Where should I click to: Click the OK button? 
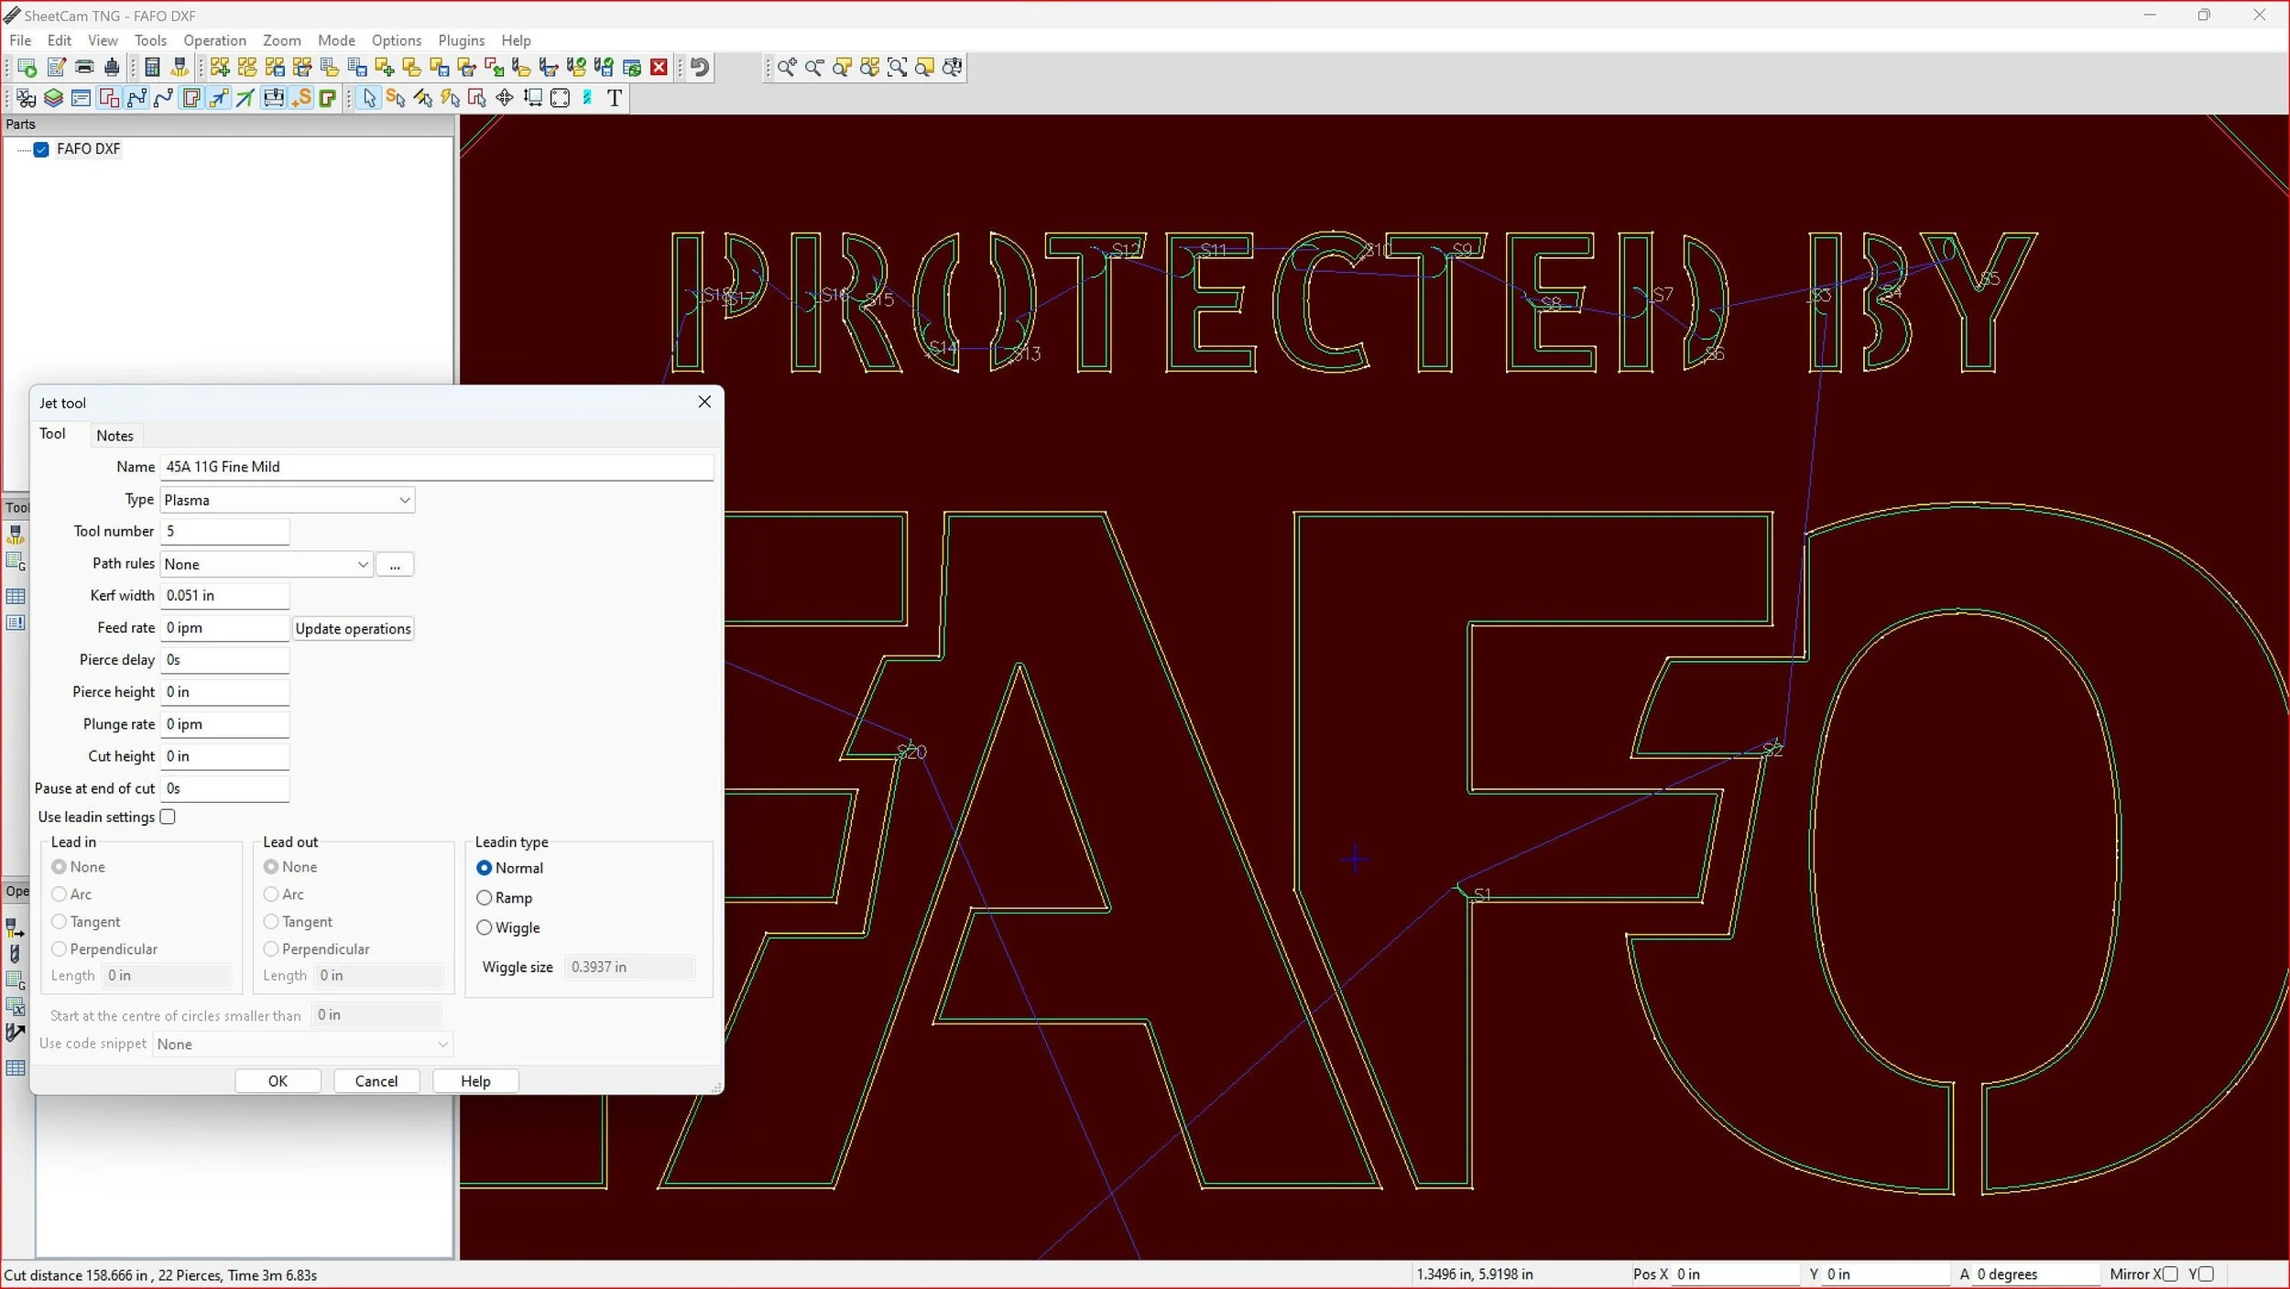tap(278, 1081)
